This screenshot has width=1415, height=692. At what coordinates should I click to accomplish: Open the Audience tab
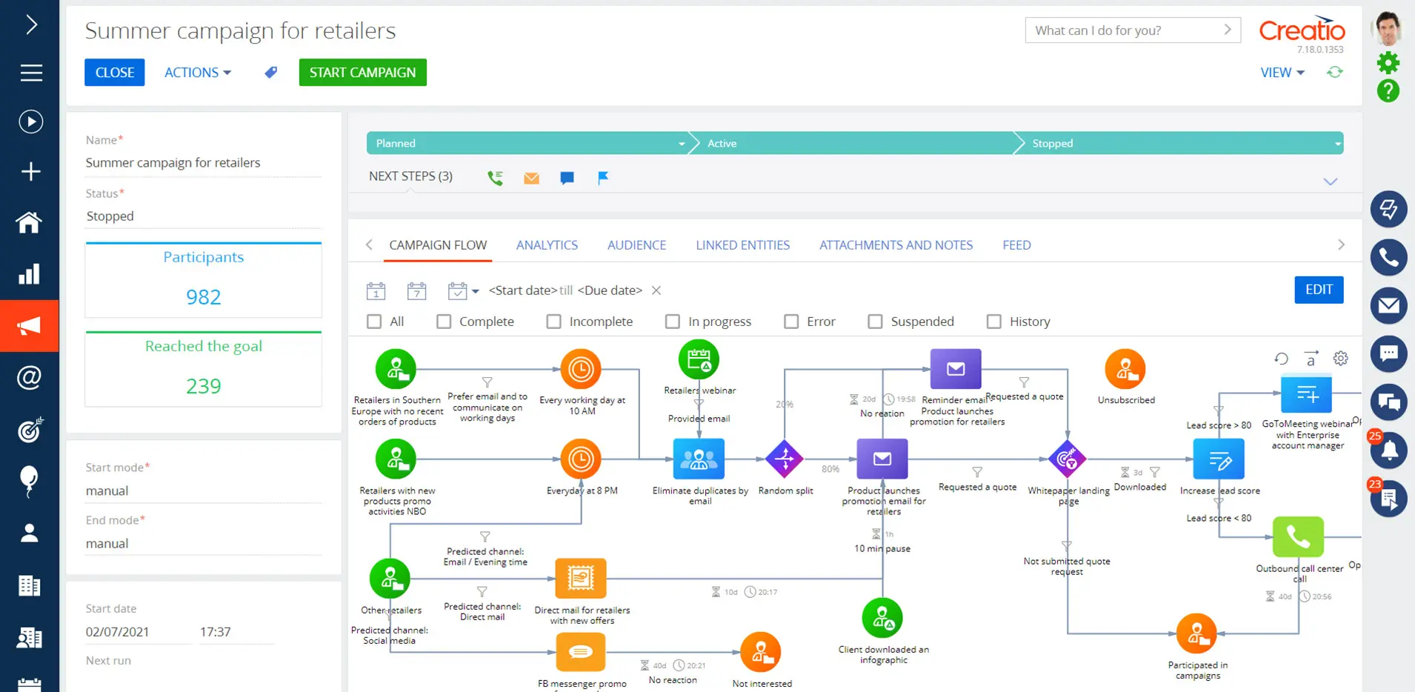click(x=636, y=245)
